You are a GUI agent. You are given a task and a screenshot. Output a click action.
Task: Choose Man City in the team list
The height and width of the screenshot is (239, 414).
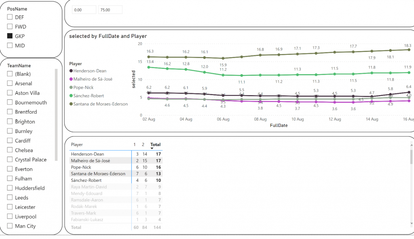10,226
